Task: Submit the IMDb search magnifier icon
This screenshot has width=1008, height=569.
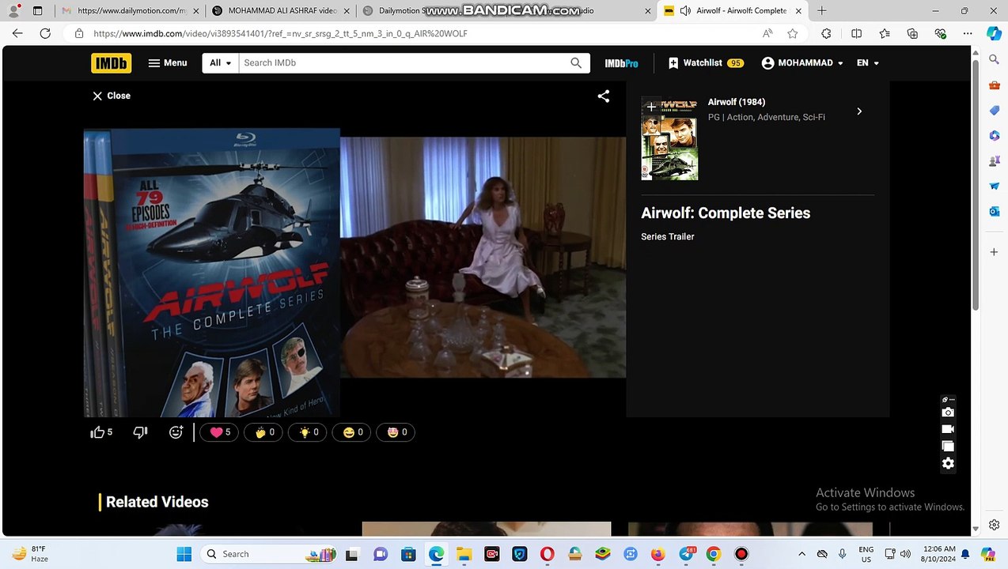Action: point(576,63)
